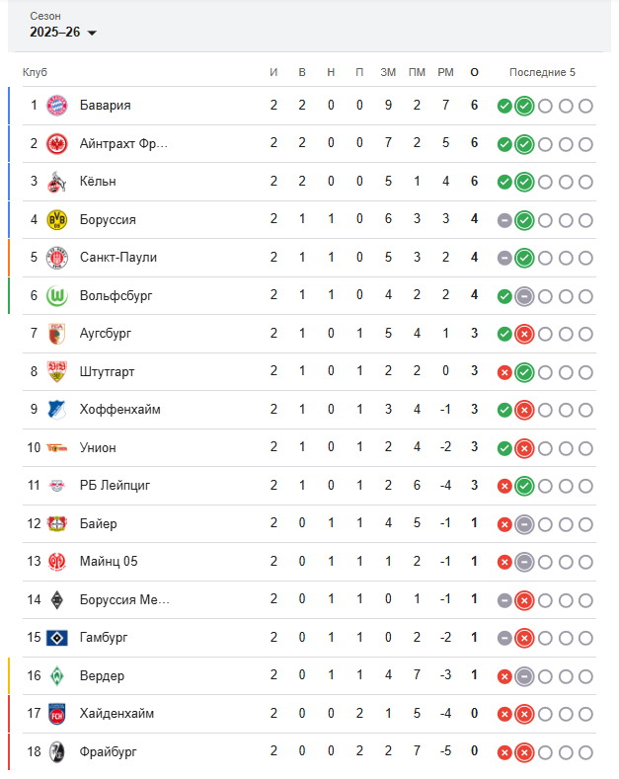Click the Кёльн club crest
619x779 pixels.
pyautogui.click(x=56, y=182)
